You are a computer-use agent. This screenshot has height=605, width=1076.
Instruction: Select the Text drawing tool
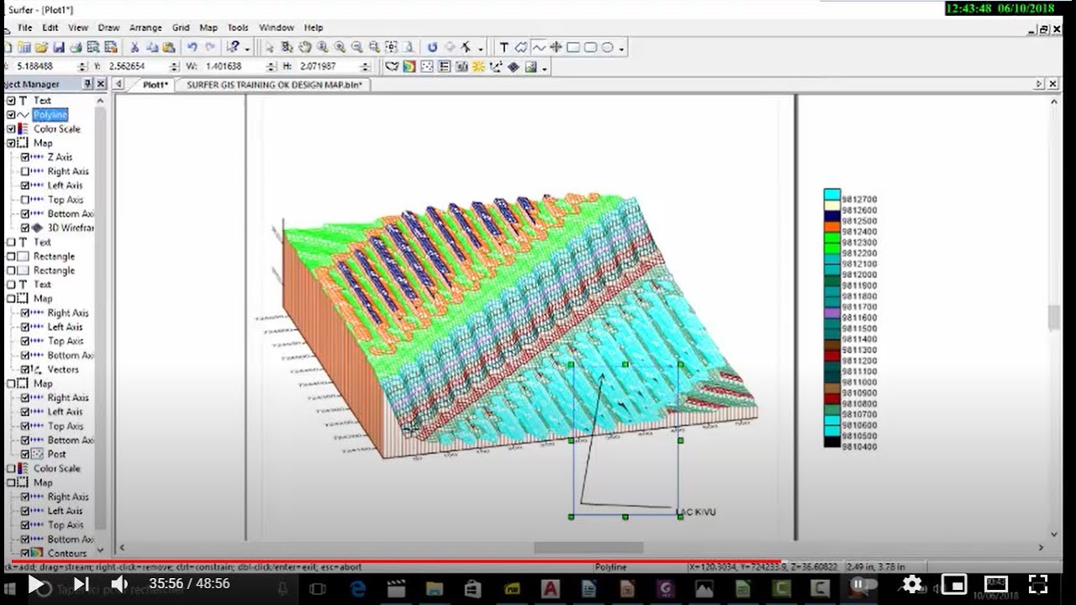click(504, 48)
